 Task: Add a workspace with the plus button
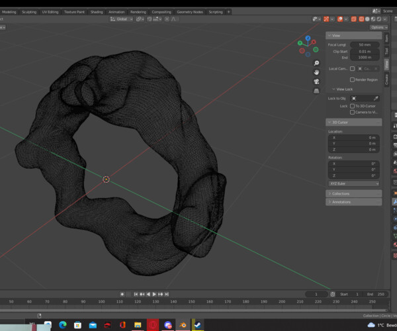pos(229,12)
